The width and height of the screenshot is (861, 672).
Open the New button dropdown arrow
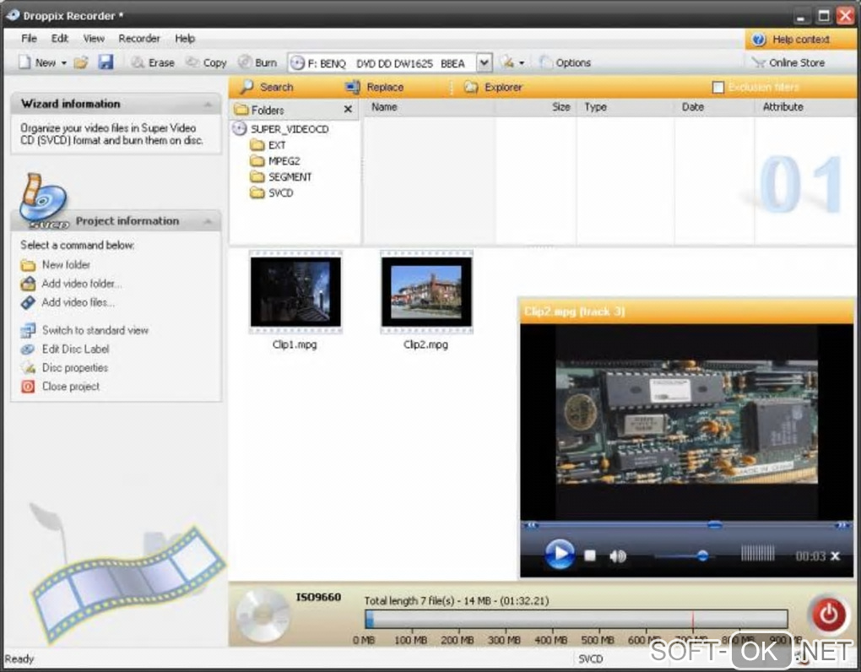pos(64,63)
